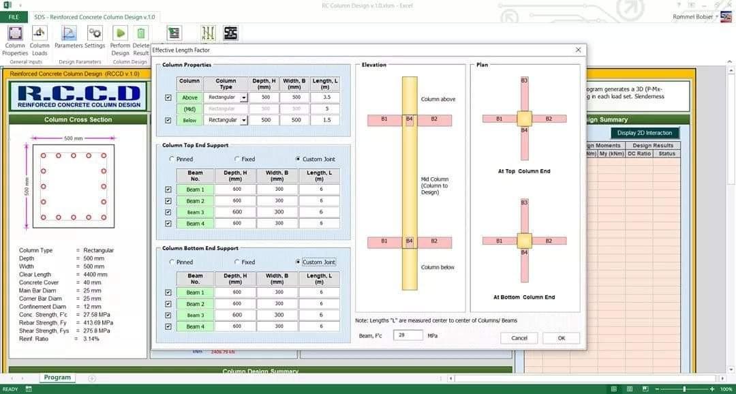The width and height of the screenshot is (736, 394).
Task: Enable the Above column checkbox
Action: [x=167, y=97]
